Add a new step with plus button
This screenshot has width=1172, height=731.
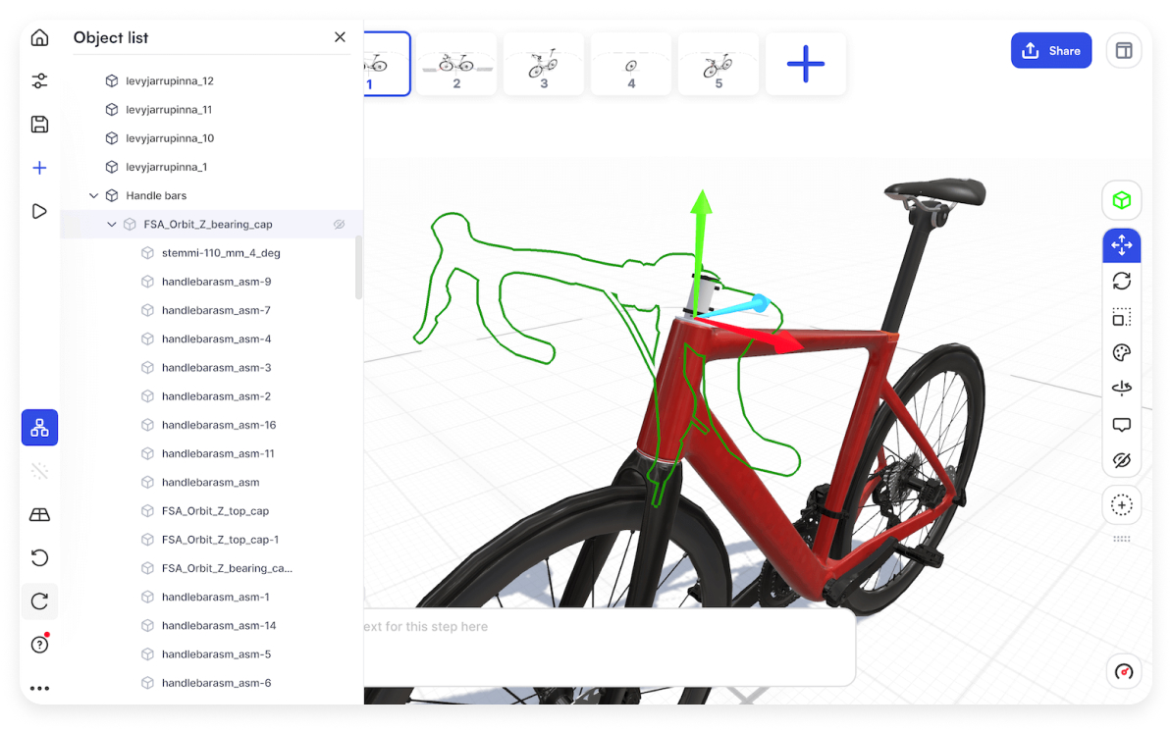click(x=806, y=64)
